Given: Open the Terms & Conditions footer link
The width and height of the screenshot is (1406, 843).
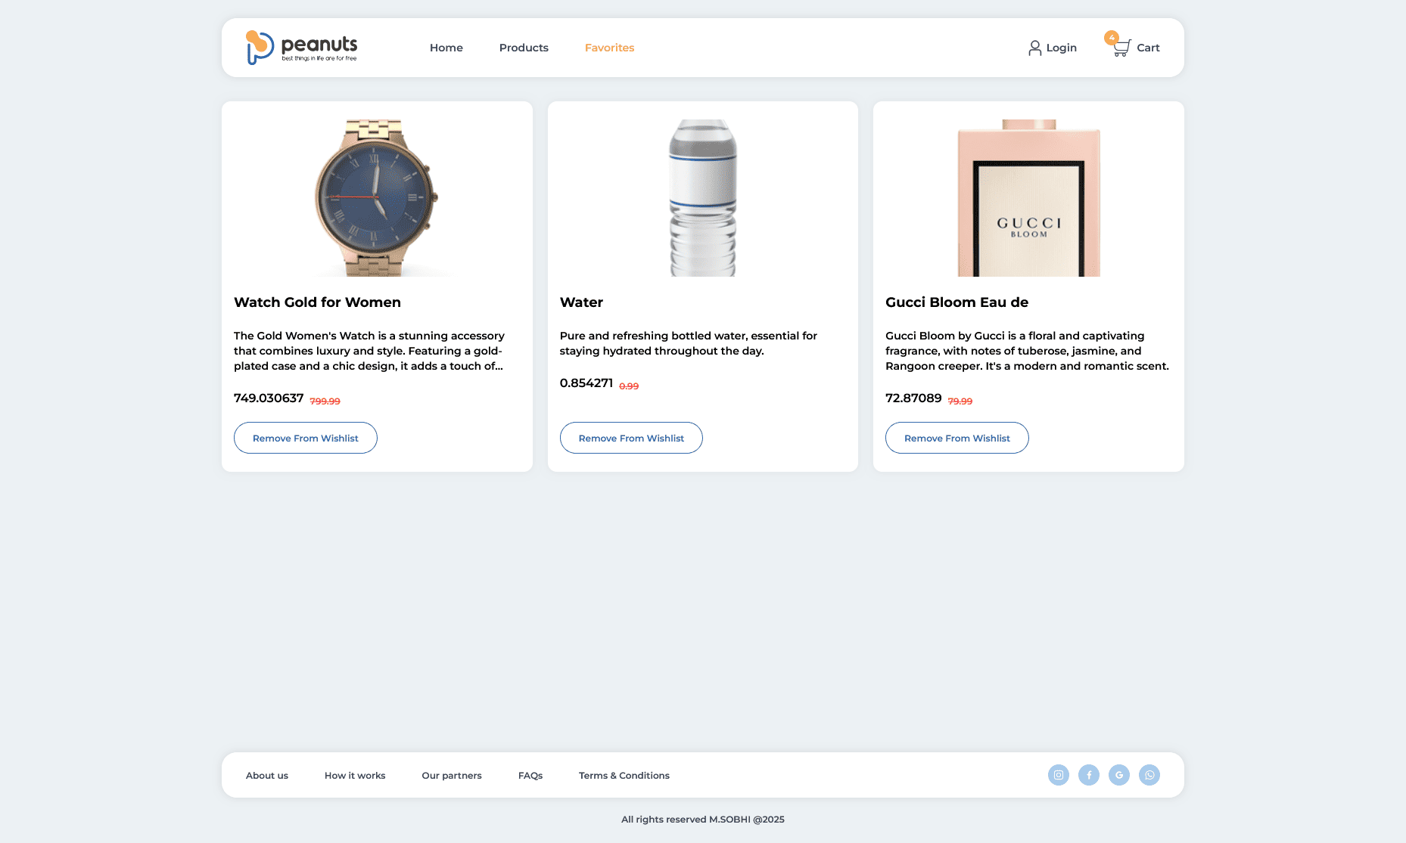Looking at the screenshot, I should click(x=624, y=775).
